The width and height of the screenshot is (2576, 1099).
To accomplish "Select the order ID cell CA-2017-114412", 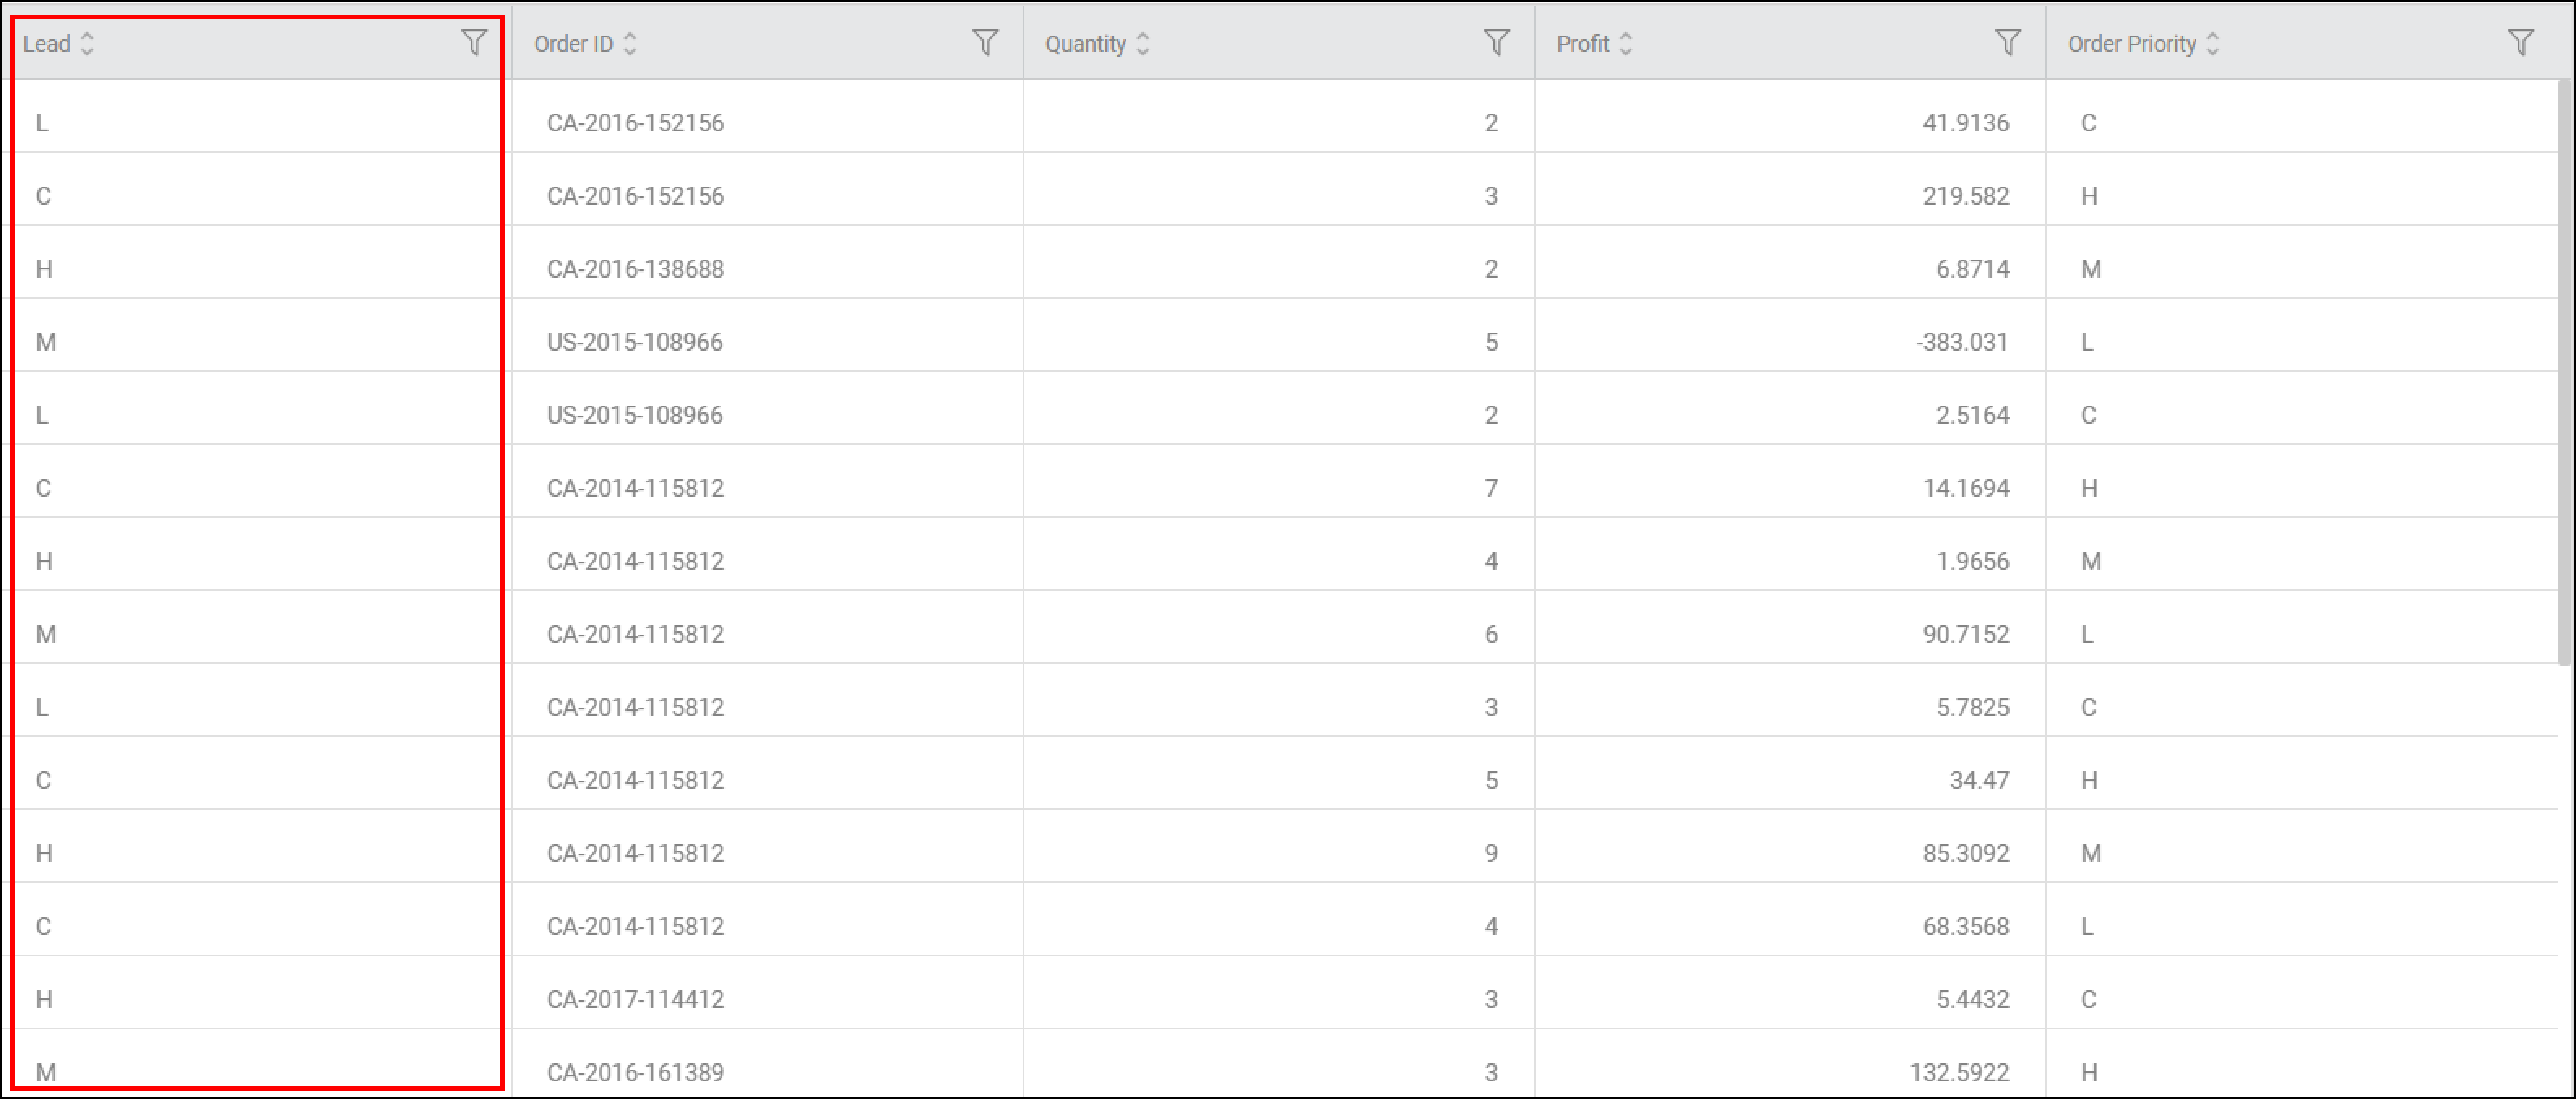I will pyautogui.click(x=768, y=999).
